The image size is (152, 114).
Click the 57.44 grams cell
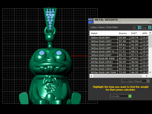click(x=123, y=41)
